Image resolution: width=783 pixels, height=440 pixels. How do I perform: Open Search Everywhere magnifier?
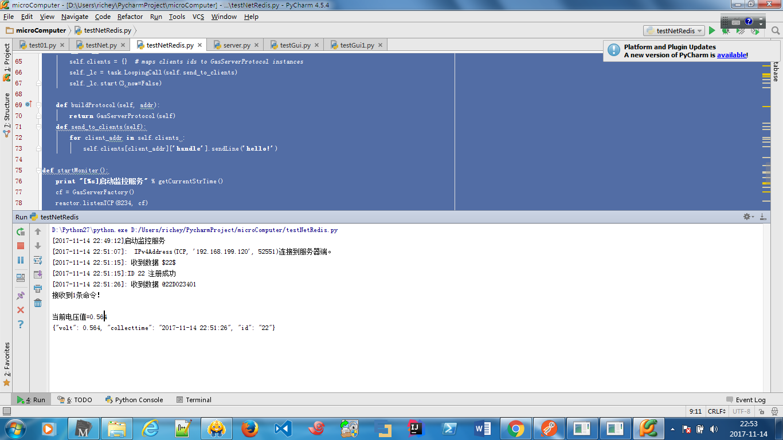(776, 30)
